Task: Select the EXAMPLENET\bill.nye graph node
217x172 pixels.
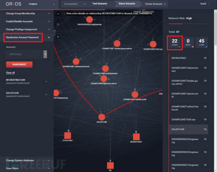Action: [153, 44]
